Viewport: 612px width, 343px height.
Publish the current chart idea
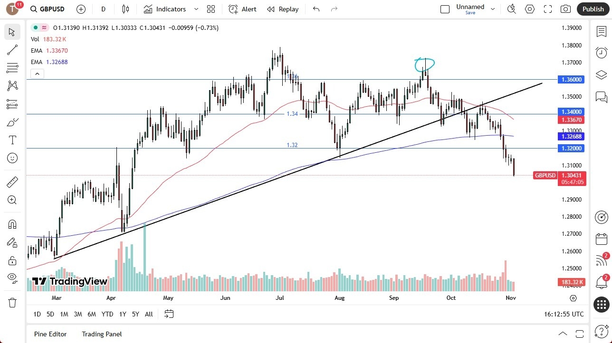click(x=593, y=9)
